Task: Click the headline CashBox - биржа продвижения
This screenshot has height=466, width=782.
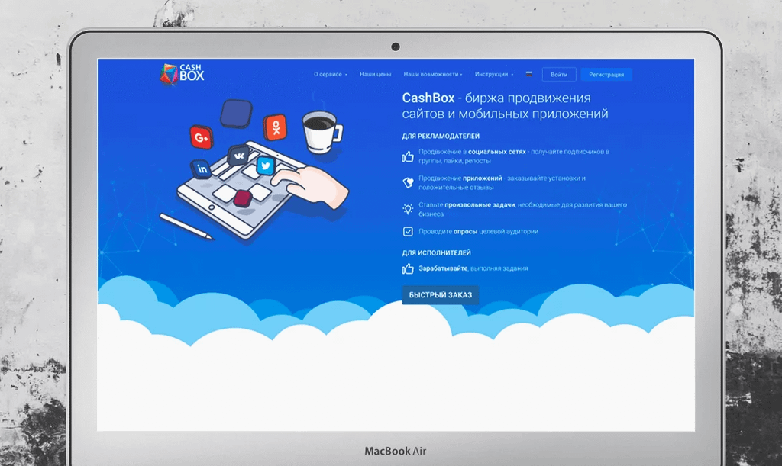Action: [x=506, y=105]
